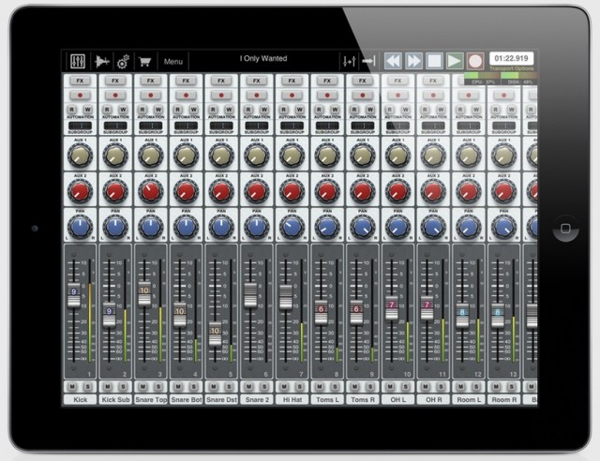Click the blue PAN knob on Kick channel

tap(80, 226)
